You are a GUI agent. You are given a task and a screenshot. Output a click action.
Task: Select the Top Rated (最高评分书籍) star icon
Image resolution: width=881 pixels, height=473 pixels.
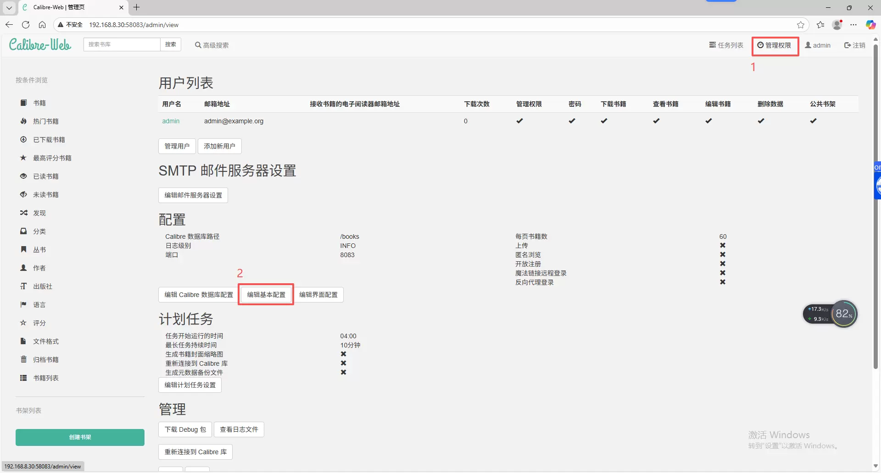pos(23,158)
